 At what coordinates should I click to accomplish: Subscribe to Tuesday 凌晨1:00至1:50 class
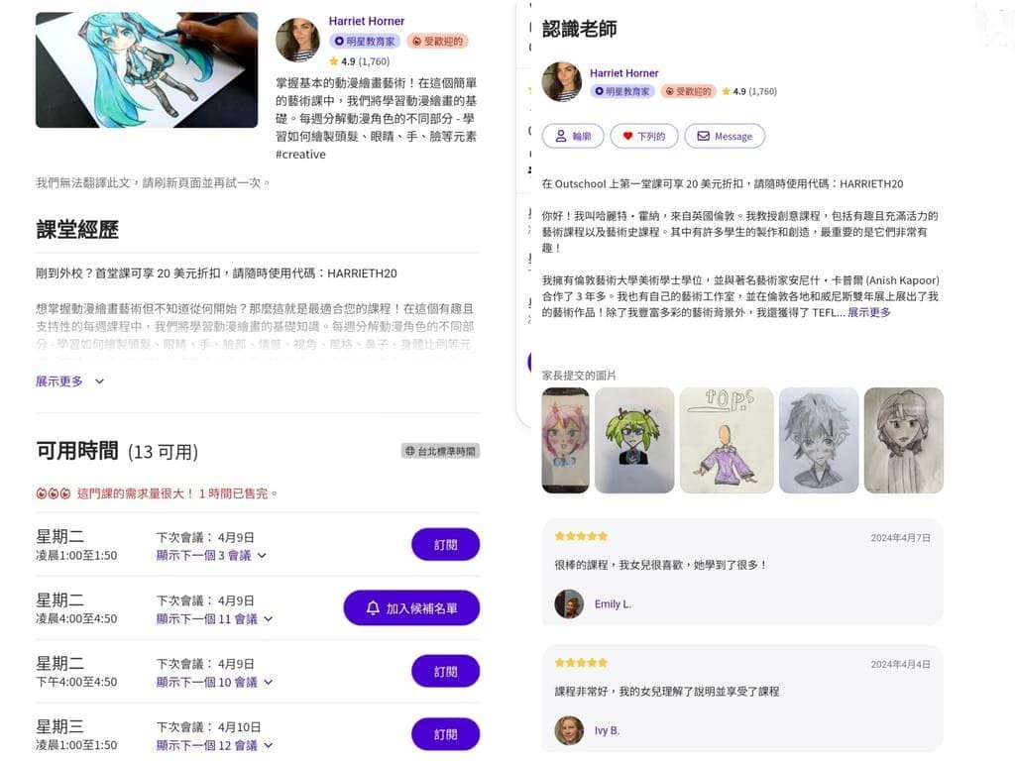[x=445, y=545]
